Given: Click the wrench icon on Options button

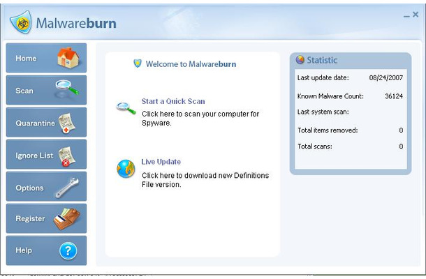Looking at the screenshot, I should pyautogui.click(x=67, y=188).
